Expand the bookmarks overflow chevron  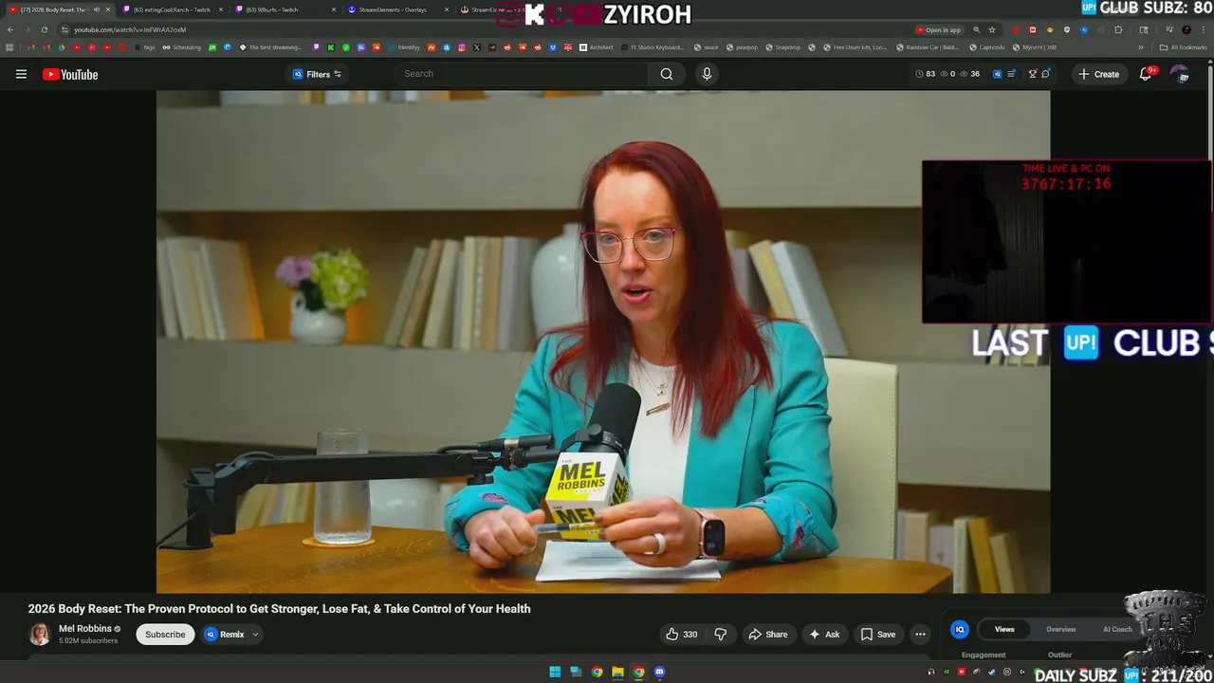tap(1141, 47)
